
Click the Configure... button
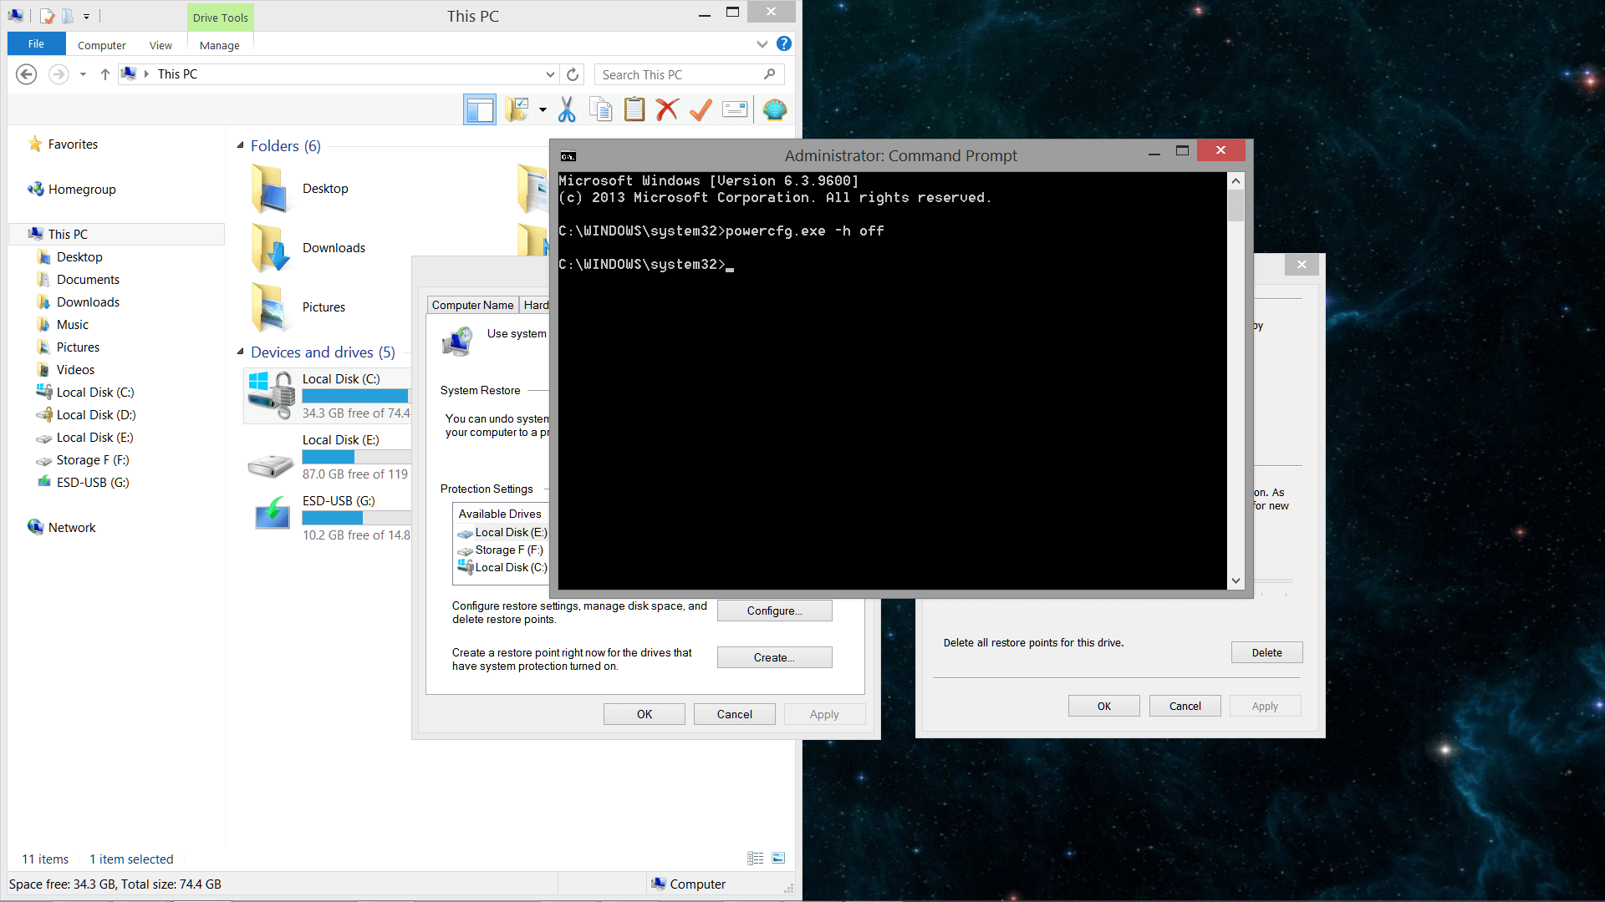point(774,611)
